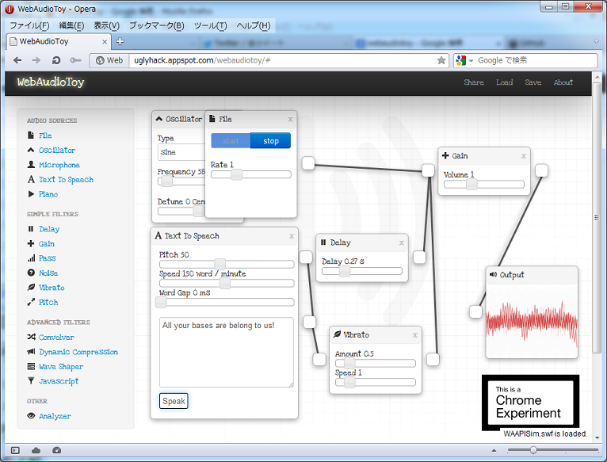Add a Pass filter from sidebar
This screenshot has height=462, width=607.
pos(48,258)
